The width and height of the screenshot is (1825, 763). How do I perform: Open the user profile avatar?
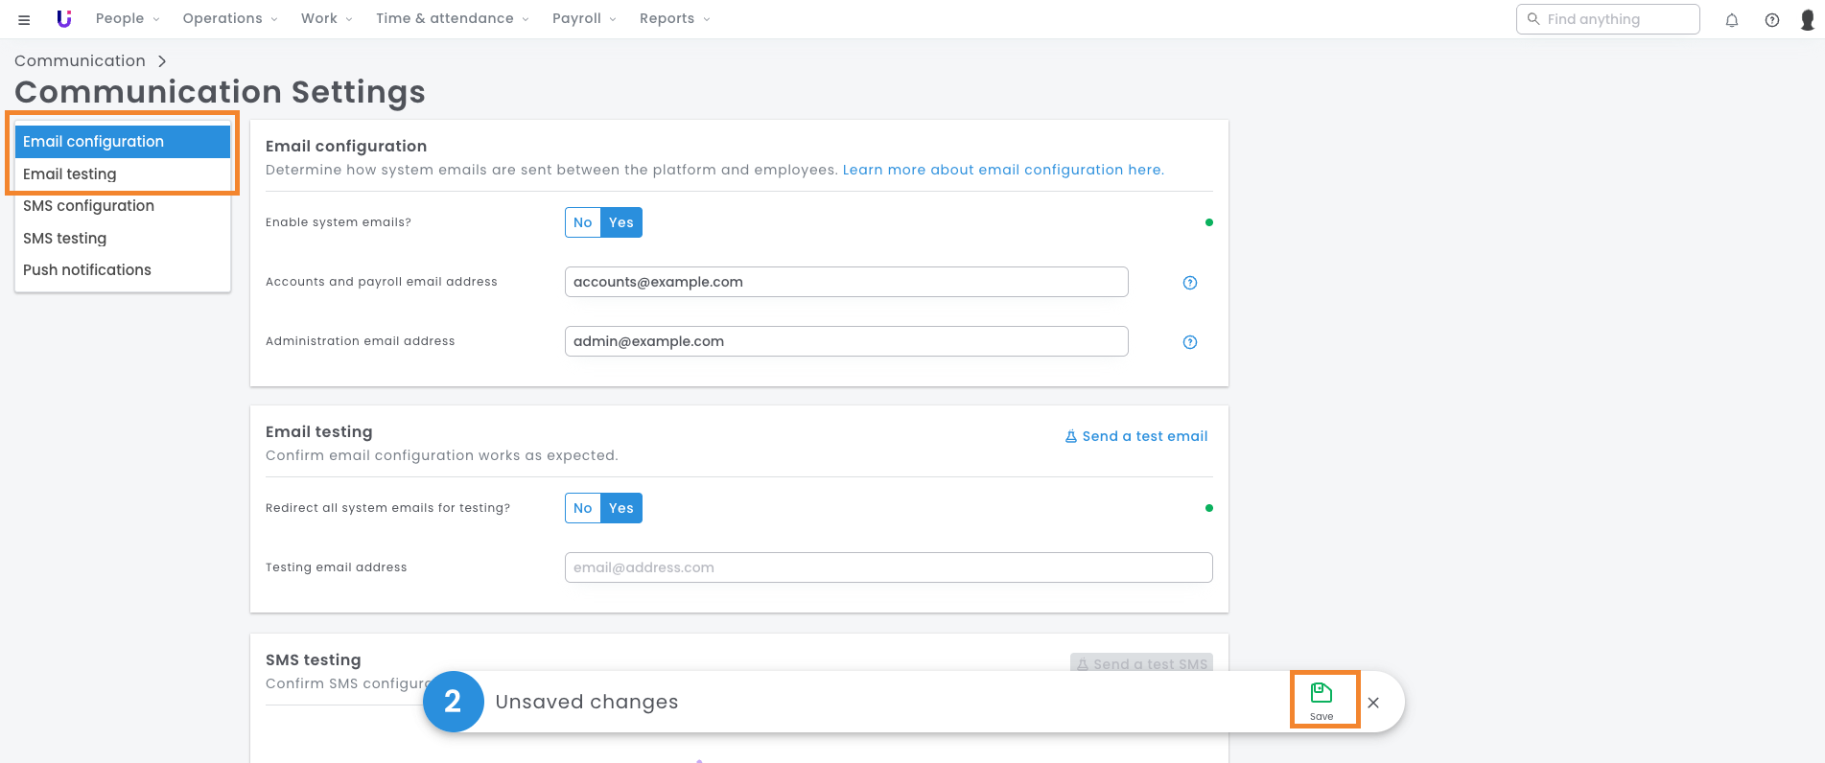click(1808, 20)
